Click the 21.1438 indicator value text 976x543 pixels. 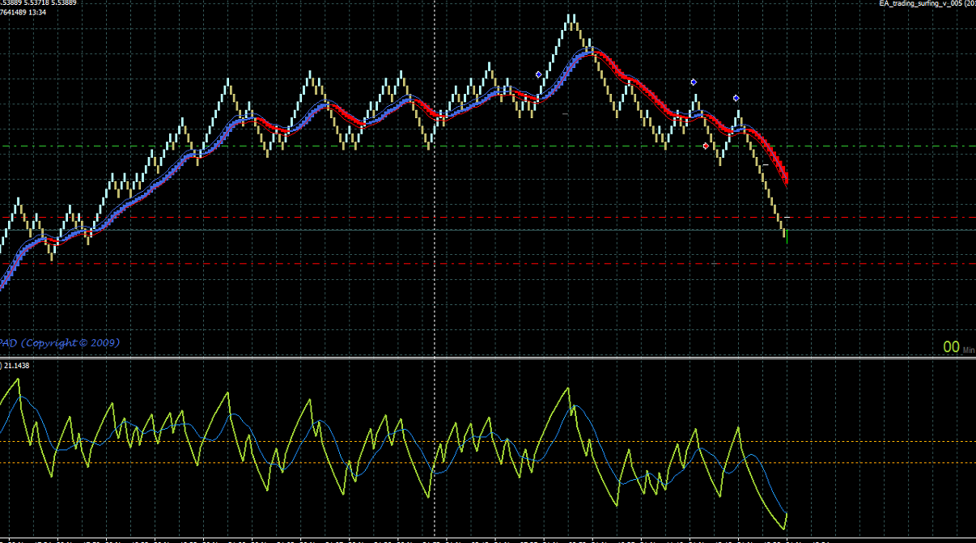coord(16,366)
